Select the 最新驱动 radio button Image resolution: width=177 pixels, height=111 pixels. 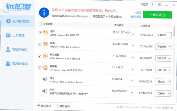57,106
